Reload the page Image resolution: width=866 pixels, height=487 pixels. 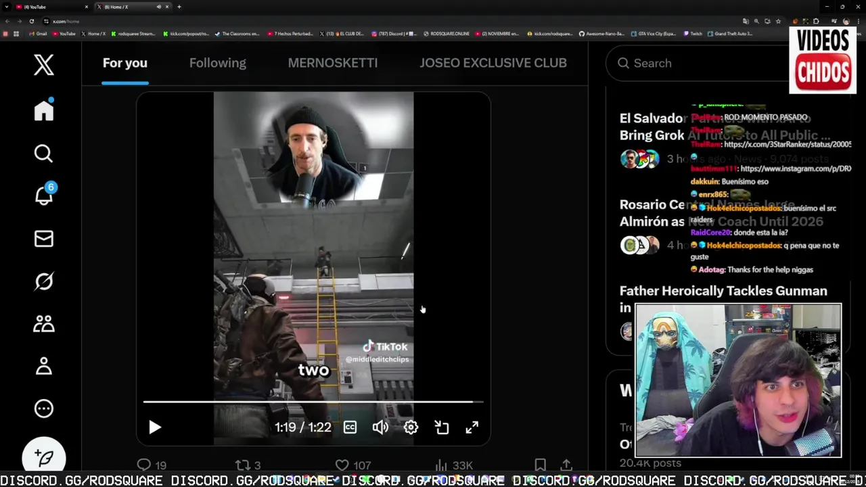click(x=32, y=22)
